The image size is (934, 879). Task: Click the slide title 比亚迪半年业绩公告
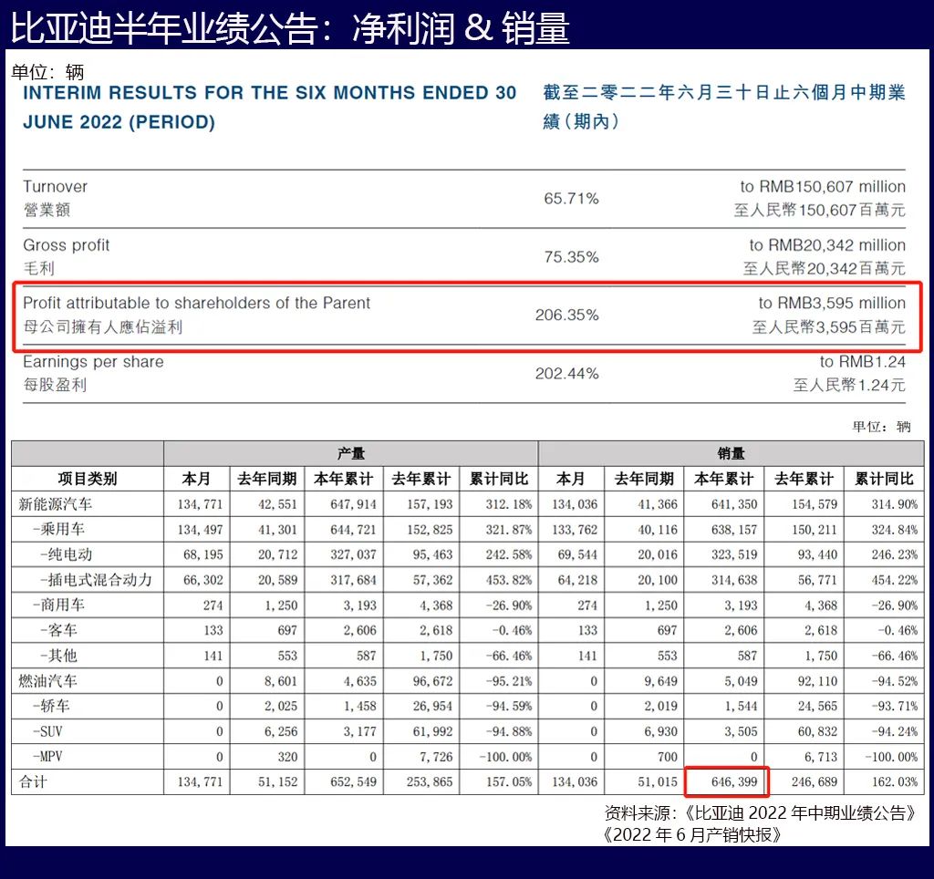(290, 27)
